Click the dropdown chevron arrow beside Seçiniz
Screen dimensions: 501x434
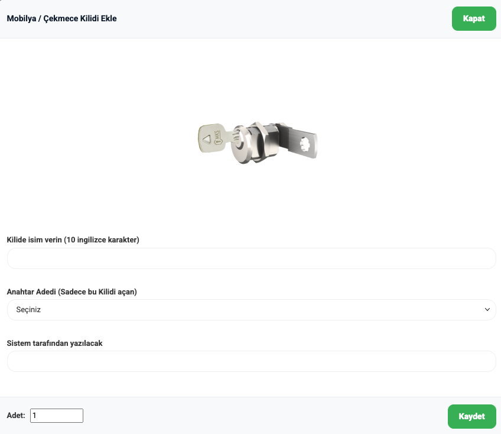[x=487, y=310]
